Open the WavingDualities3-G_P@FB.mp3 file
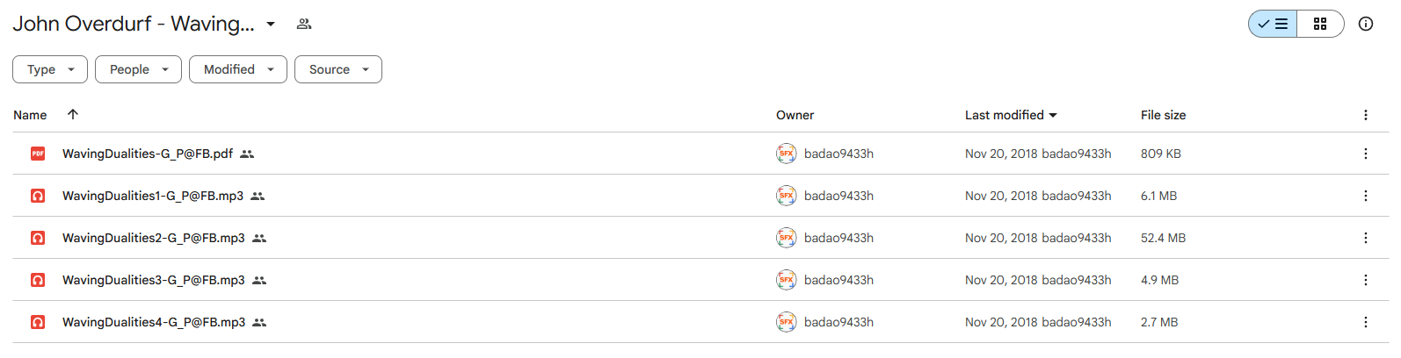This screenshot has height=358, width=1401. (x=154, y=280)
